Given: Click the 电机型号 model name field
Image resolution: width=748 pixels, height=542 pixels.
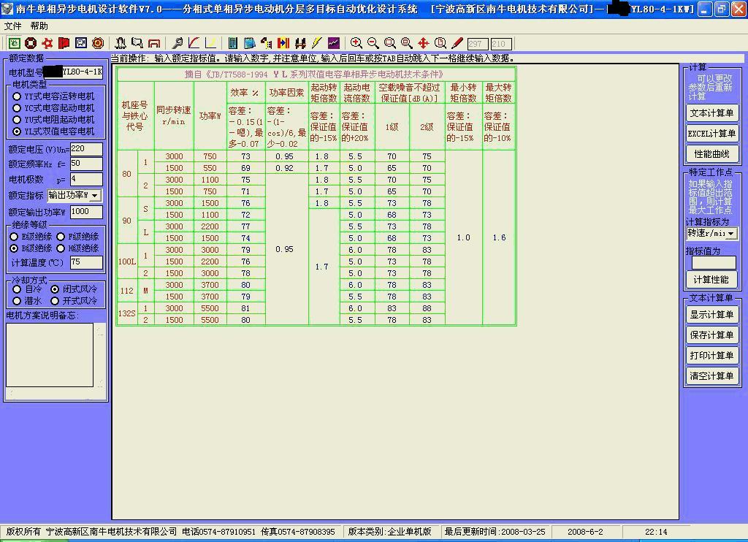Looking at the screenshot, I should (x=73, y=72).
